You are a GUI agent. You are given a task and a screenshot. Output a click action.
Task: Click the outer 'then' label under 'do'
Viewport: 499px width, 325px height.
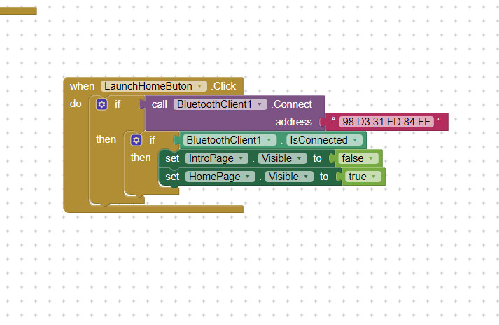[106, 139]
